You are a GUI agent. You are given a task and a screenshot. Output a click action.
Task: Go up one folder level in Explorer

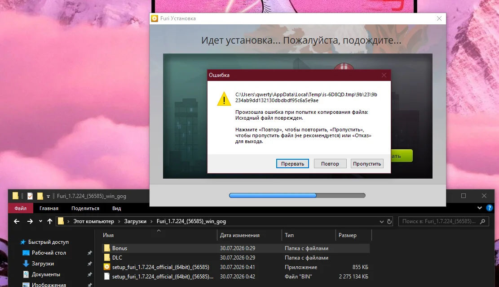50,221
